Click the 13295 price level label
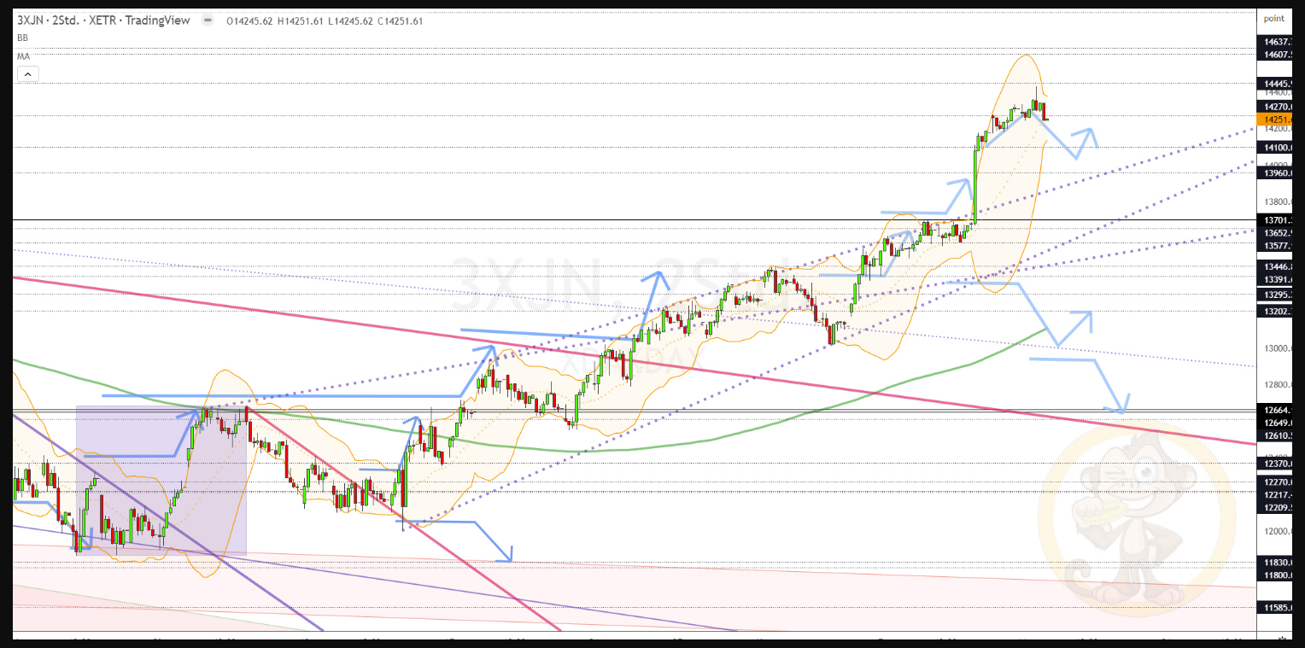 click(x=1276, y=295)
